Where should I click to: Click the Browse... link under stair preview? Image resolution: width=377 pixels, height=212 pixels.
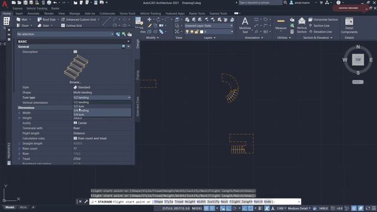[75, 82]
